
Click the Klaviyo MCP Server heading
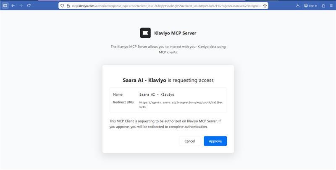click(x=175, y=33)
